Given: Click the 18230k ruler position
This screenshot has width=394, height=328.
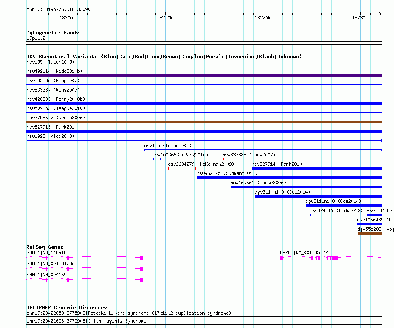Looking at the screenshot, I should (360, 18).
